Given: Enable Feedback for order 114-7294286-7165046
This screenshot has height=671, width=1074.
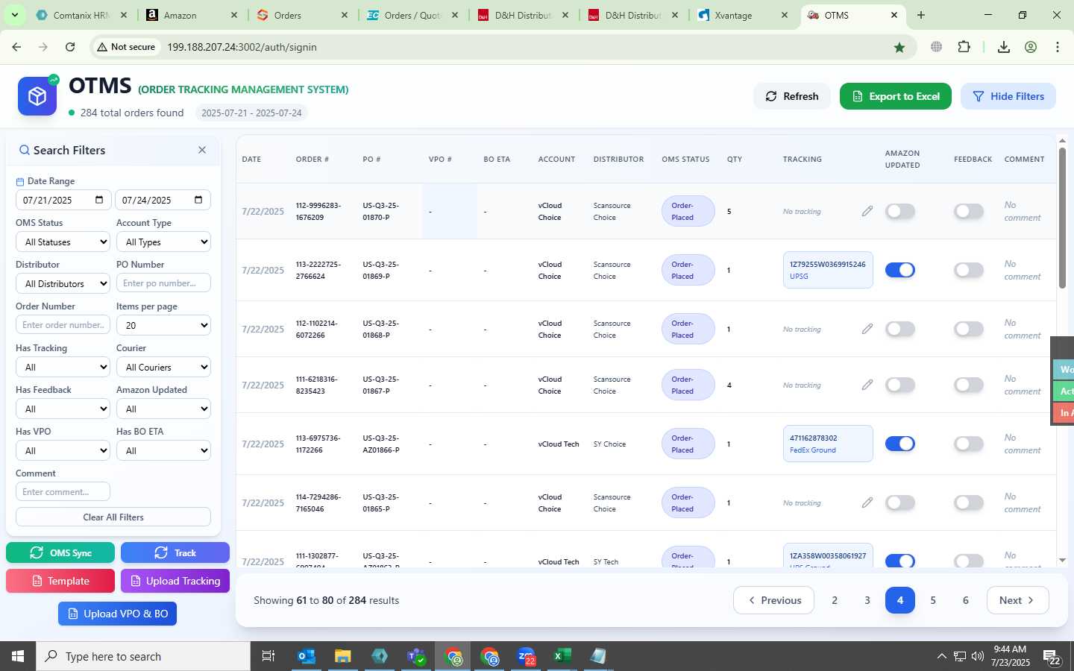Looking at the screenshot, I should [x=969, y=503].
